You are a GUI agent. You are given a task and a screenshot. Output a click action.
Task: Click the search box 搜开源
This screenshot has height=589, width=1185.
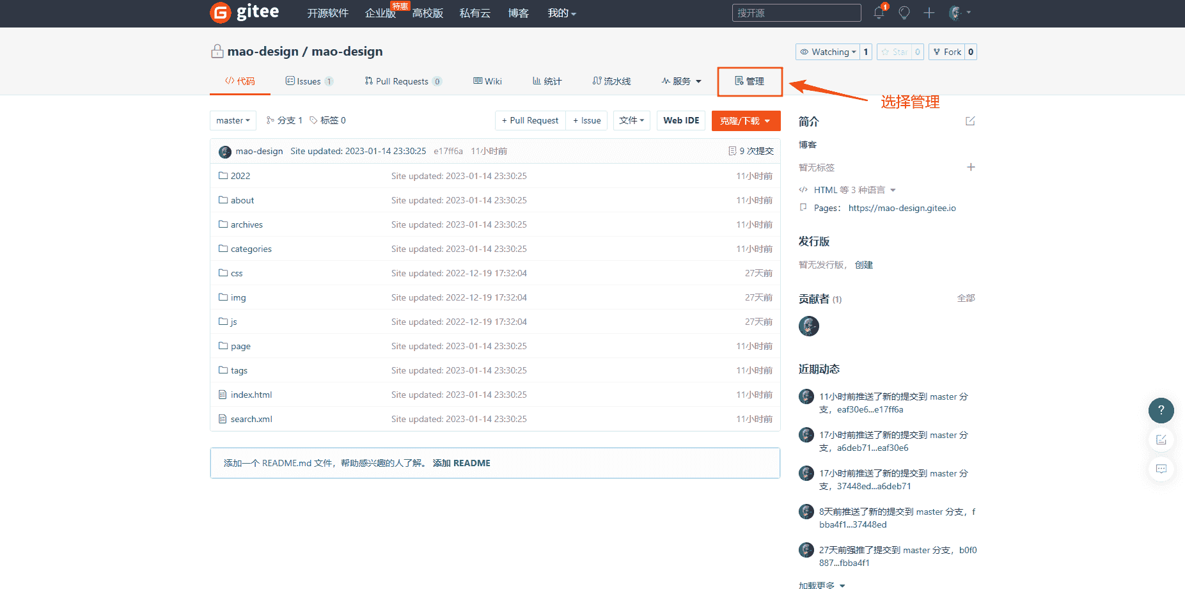(x=796, y=13)
